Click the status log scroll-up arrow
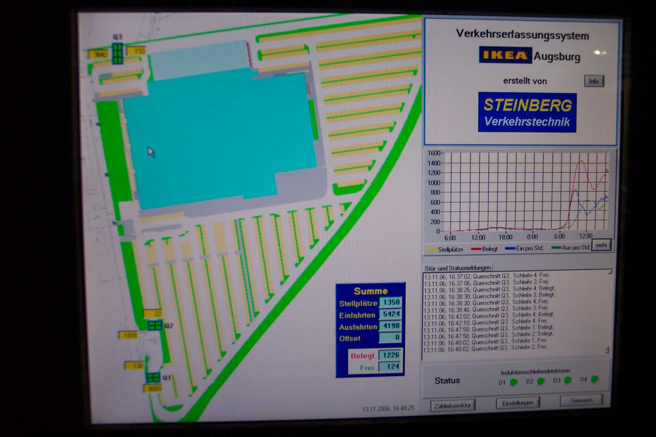The width and height of the screenshot is (656, 437). pos(610,272)
